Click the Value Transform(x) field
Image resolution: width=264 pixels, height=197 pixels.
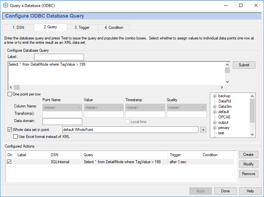103,114
